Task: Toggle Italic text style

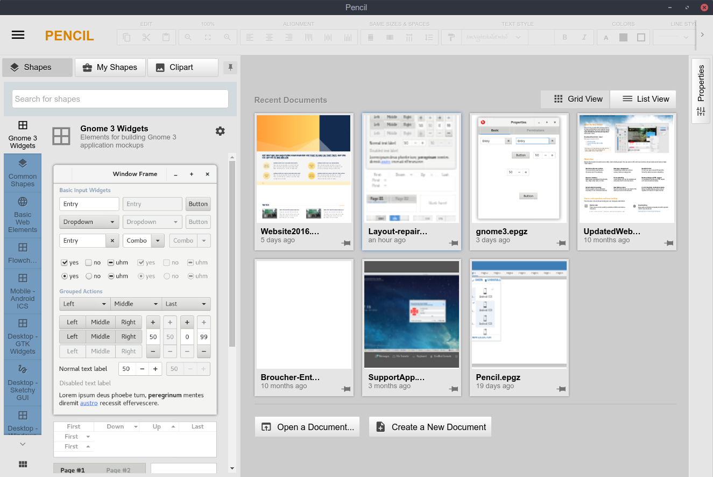Action: click(x=584, y=37)
